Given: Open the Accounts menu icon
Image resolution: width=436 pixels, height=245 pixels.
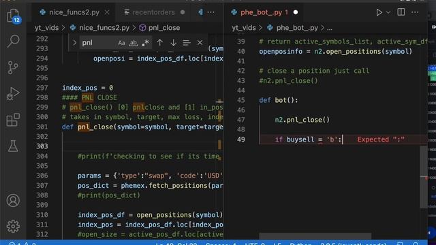Looking at the screenshot, I should point(13,200).
